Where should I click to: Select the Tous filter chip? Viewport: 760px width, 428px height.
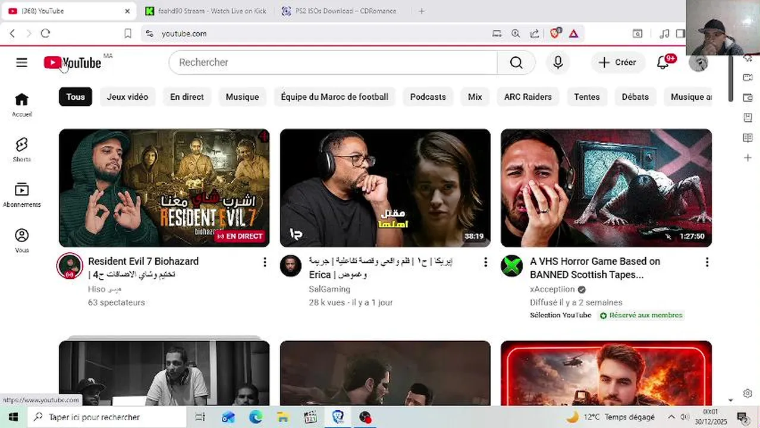click(76, 97)
